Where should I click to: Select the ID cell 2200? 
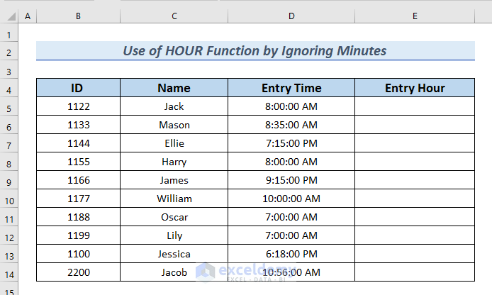pyautogui.click(x=78, y=273)
